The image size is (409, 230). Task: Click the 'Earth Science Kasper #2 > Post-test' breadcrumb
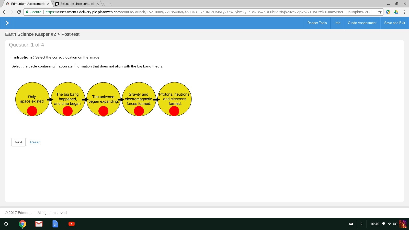click(x=42, y=34)
